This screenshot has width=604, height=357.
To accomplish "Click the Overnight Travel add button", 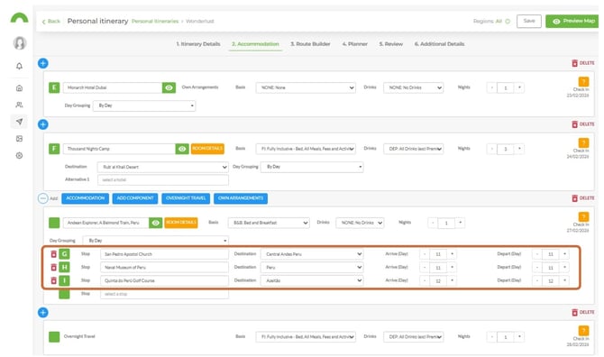I will click(x=186, y=198).
